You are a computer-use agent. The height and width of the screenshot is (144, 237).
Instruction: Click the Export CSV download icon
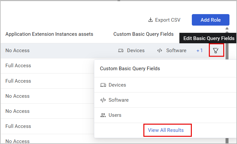tap(151, 20)
